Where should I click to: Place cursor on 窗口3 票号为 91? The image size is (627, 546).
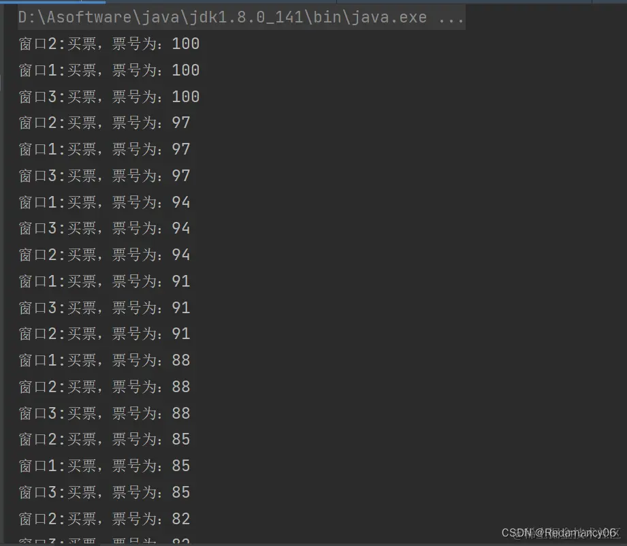[x=104, y=308]
